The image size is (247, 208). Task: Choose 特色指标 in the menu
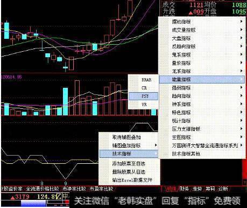(x=202, y=113)
